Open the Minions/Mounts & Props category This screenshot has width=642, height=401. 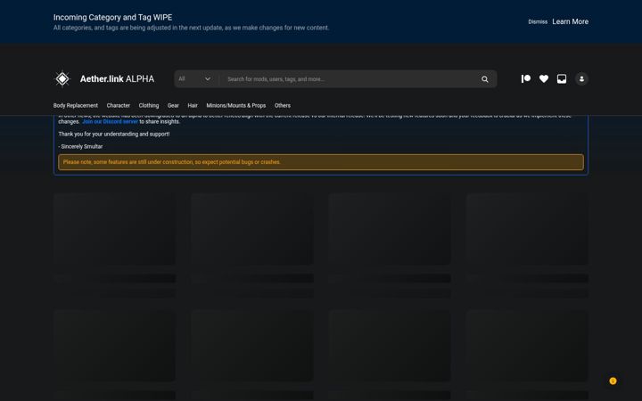pyautogui.click(x=235, y=105)
